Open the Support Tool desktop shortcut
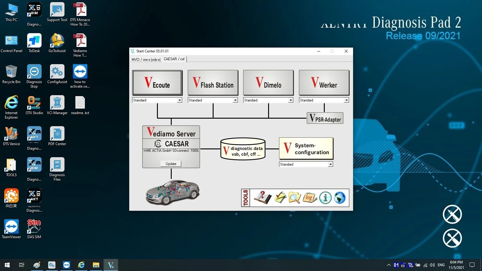The width and height of the screenshot is (482, 271). [x=57, y=13]
